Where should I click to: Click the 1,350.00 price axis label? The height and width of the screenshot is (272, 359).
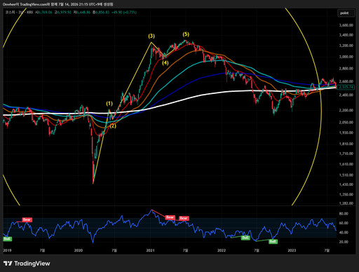346,194
